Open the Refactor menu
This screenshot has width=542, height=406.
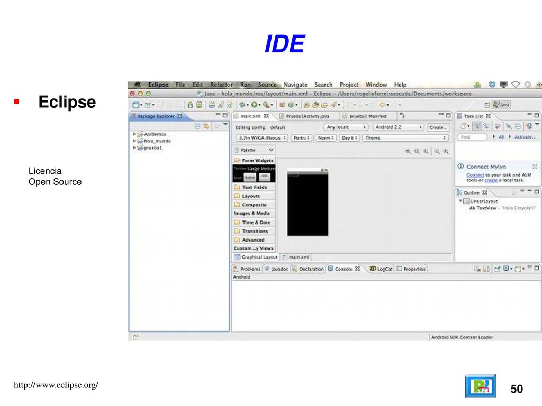tap(221, 85)
